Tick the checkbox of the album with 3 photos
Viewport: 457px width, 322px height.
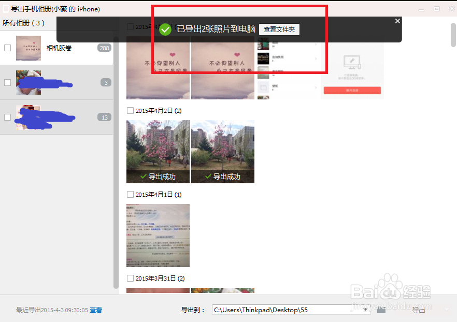[8, 82]
